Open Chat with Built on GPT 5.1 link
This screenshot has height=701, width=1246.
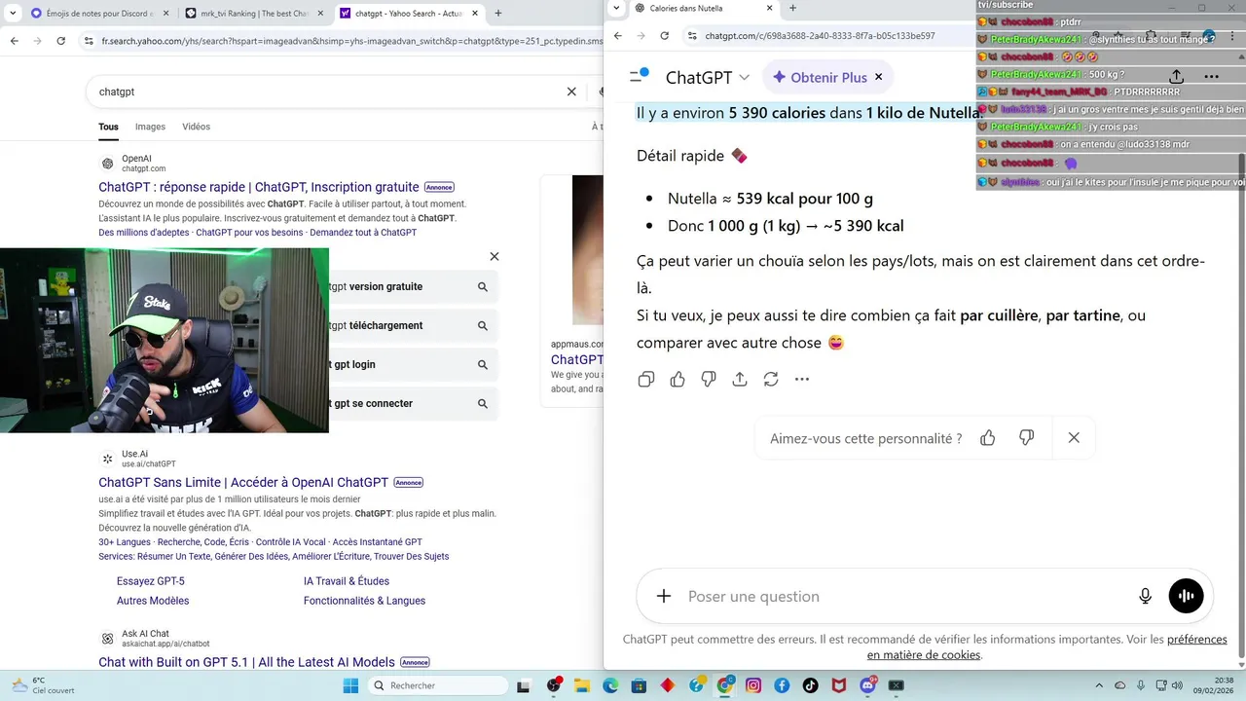point(246,662)
